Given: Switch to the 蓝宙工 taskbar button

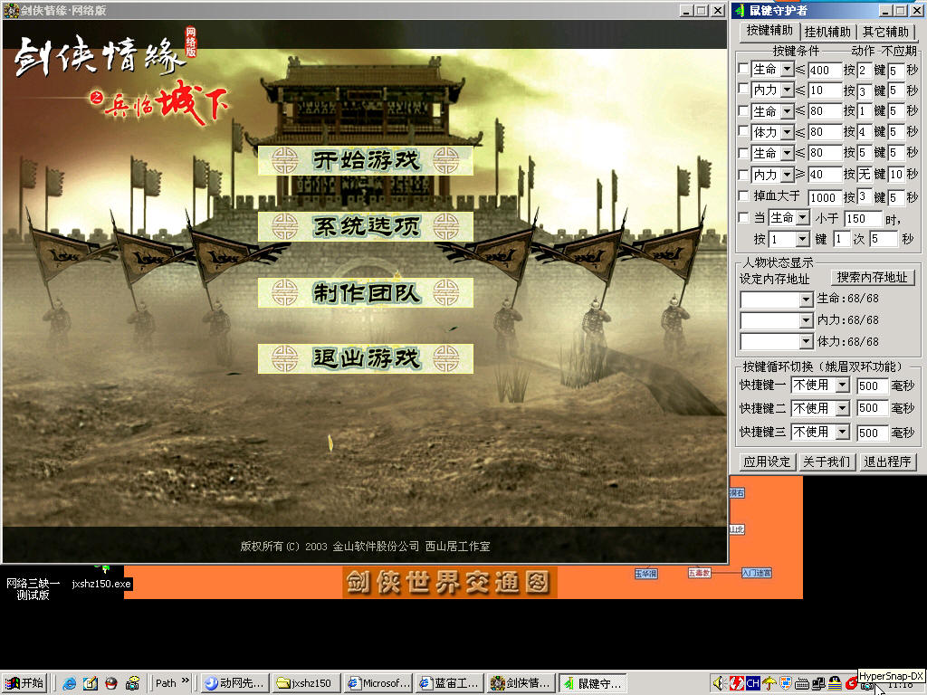Looking at the screenshot, I should coord(450,683).
